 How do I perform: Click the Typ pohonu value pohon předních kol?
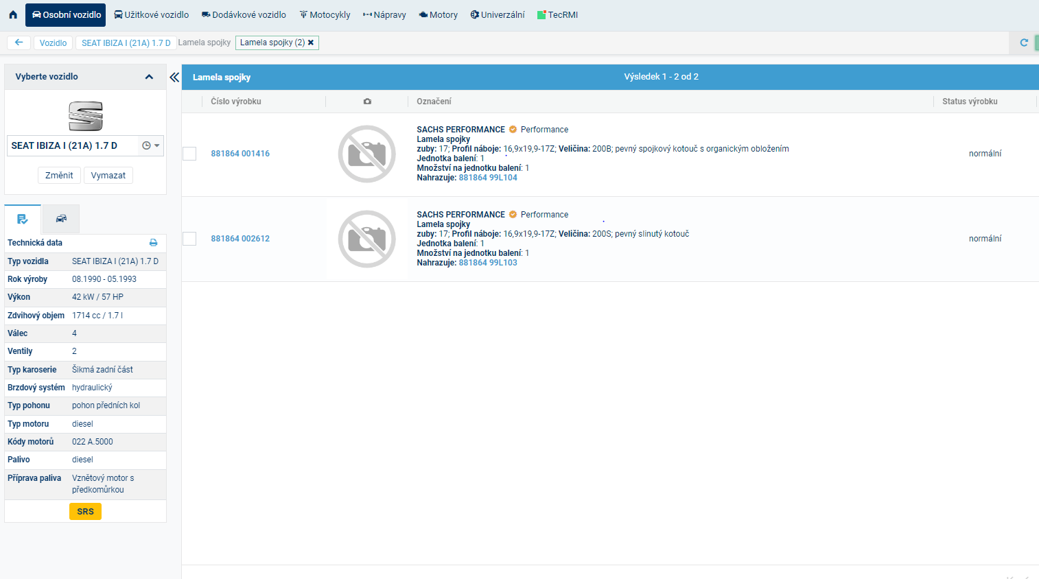[106, 405]
